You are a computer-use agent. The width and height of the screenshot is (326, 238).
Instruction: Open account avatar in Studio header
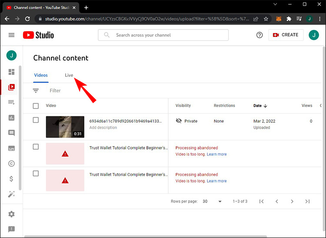tap(314, 35)
